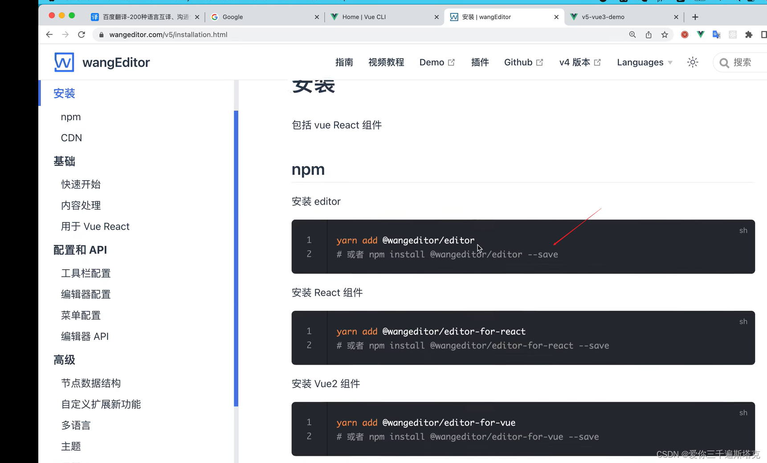The image size is (767, 463).
Task: Toggle dark mode with the sun icon
Action: 692,62
